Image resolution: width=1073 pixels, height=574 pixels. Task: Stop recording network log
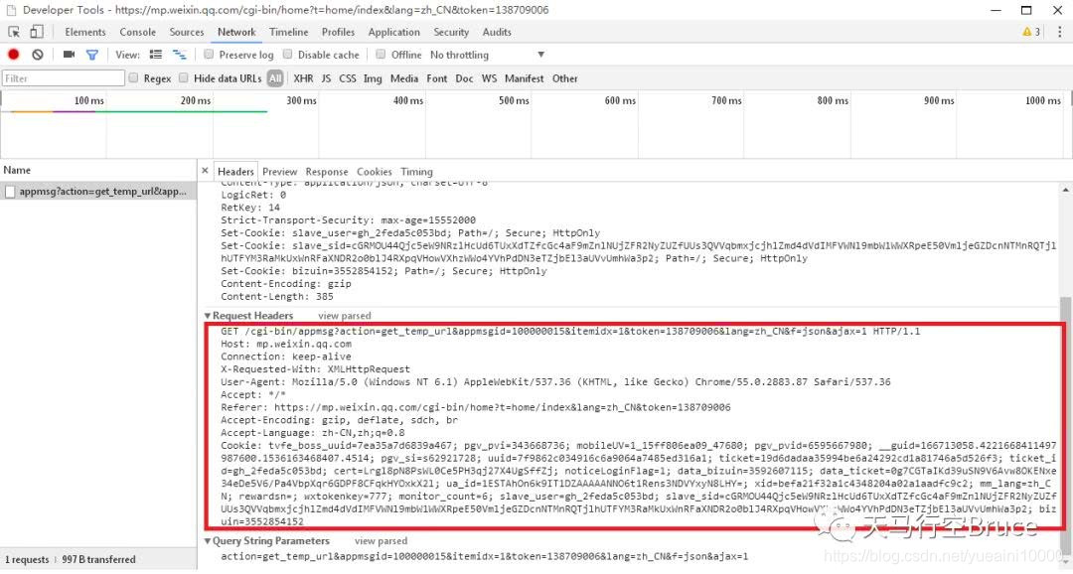coord(11,56)
